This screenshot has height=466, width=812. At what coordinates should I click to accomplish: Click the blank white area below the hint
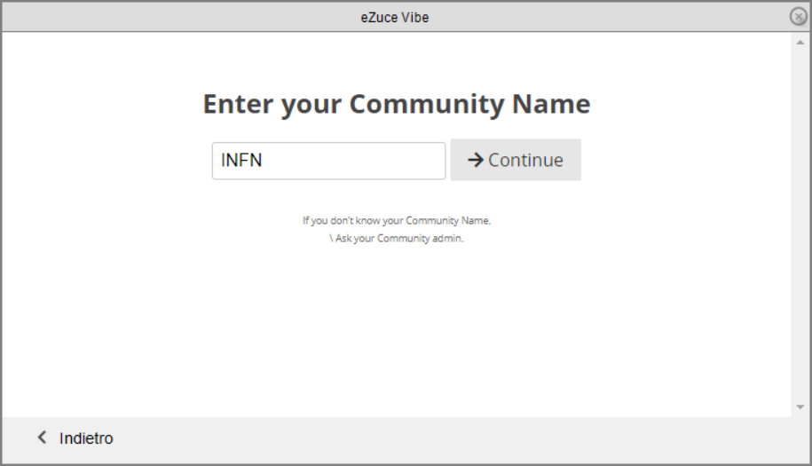397,331
